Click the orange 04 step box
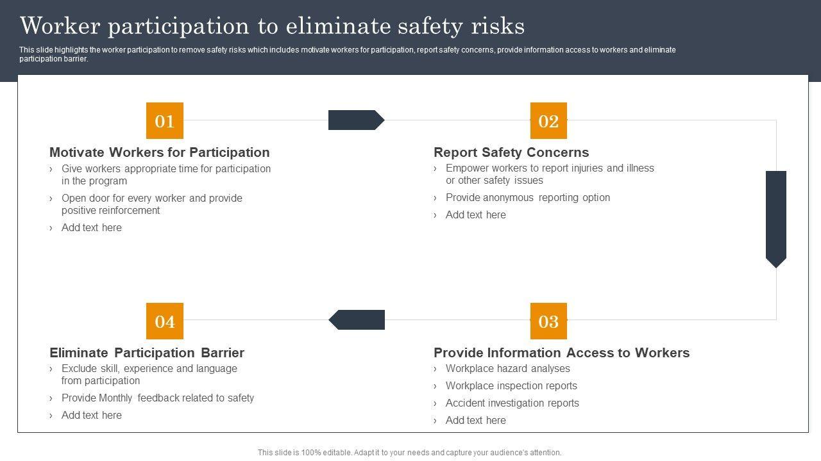Viewport: 821px width, 461px height. pos(165,321)
